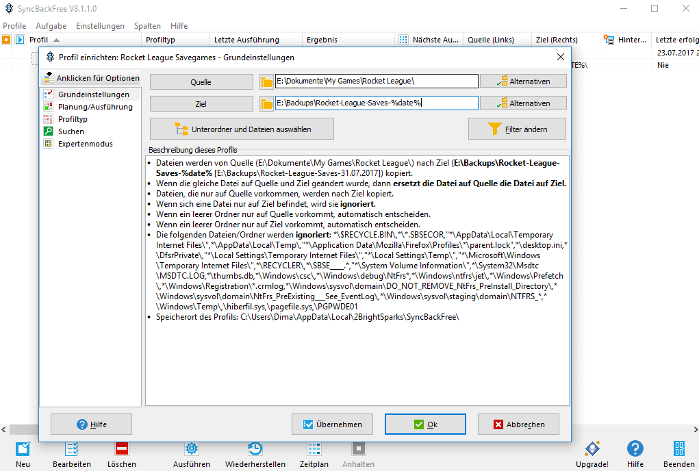699x471 pixels.
Task: Click Alternativen next to the Ziel path
Action: [x=523, y=103]
